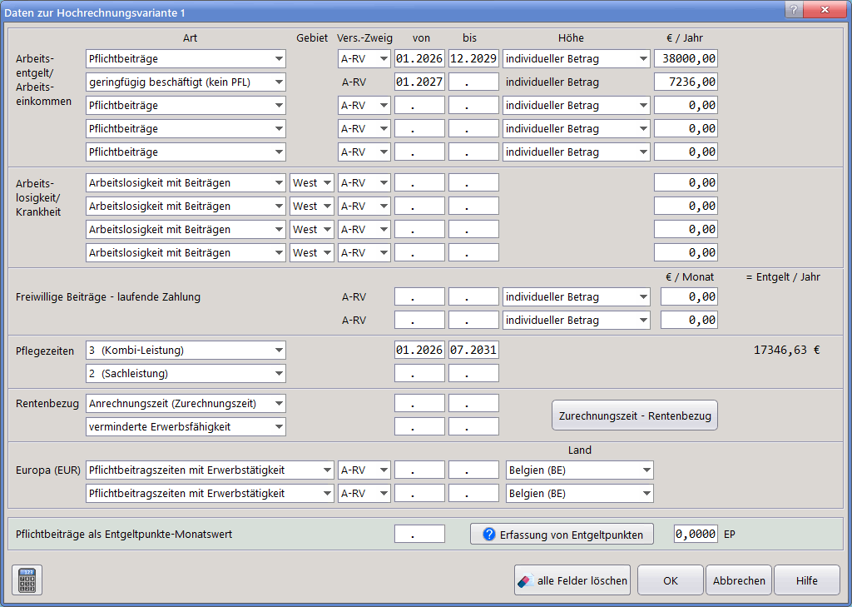Click the '07.2031' Pflegezeiten end field
The image size is (852, 607).
473,351
